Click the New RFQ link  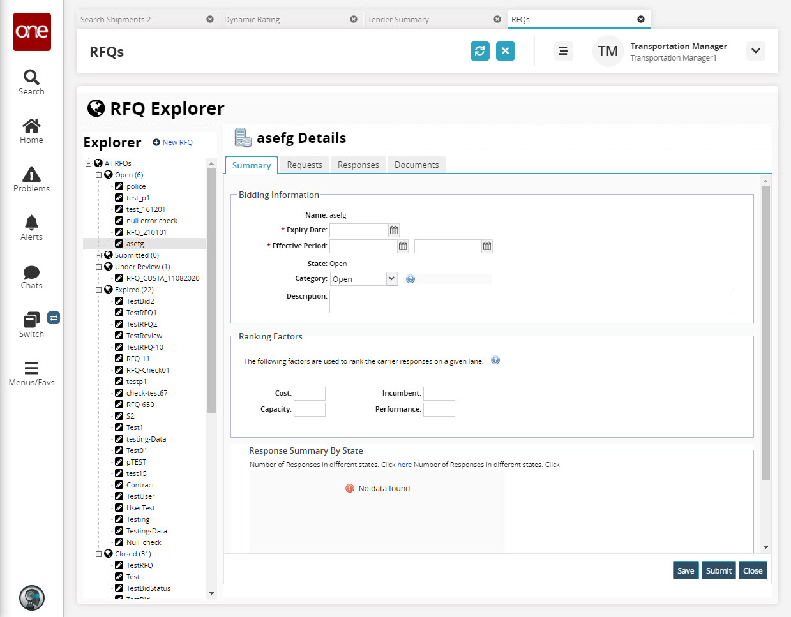click(173, 142)
